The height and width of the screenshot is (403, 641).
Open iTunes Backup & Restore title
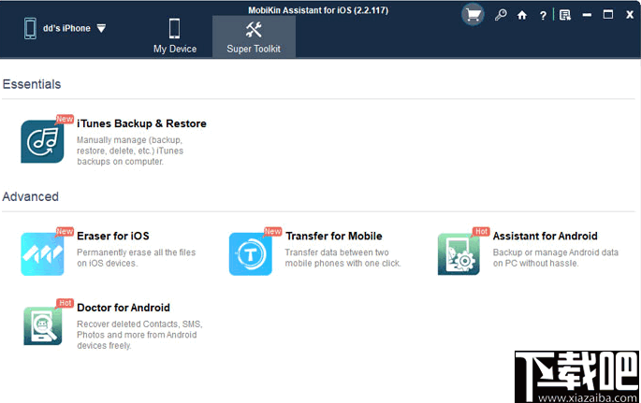coord(141,123)
